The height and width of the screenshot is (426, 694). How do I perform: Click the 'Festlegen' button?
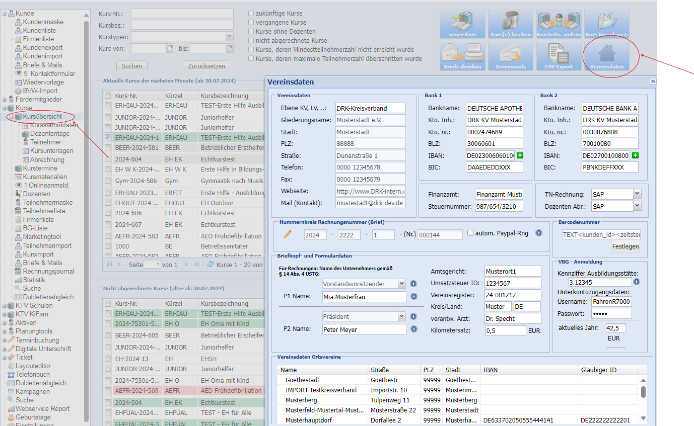(x=626, y=246)
